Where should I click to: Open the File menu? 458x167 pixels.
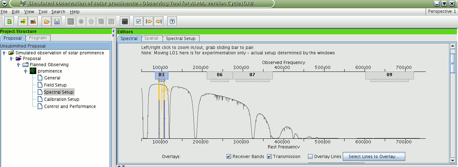click(x=4, y=11)
